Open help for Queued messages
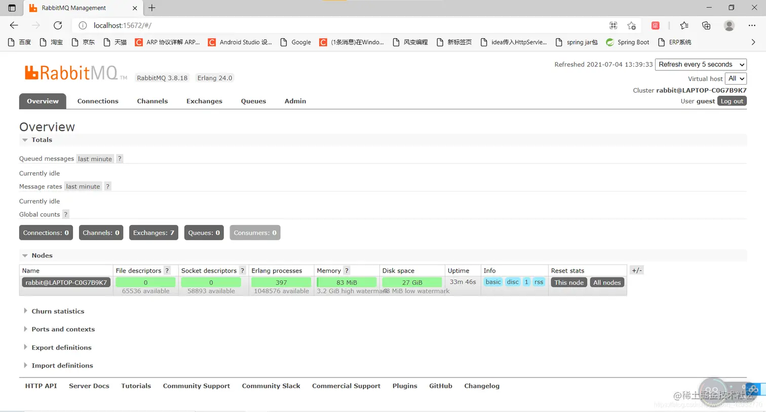 point(120,159)
